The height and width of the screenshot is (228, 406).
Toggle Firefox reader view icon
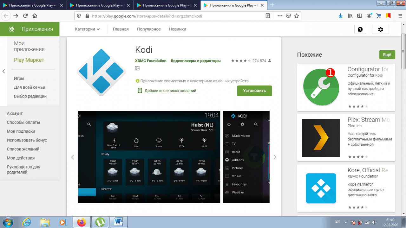coord(268,16)
